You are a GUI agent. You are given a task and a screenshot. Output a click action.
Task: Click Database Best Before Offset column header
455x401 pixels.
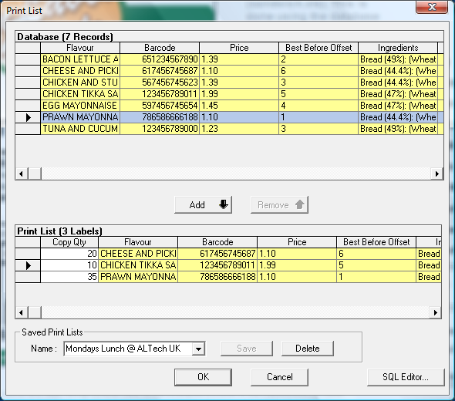tap(318, 48)
